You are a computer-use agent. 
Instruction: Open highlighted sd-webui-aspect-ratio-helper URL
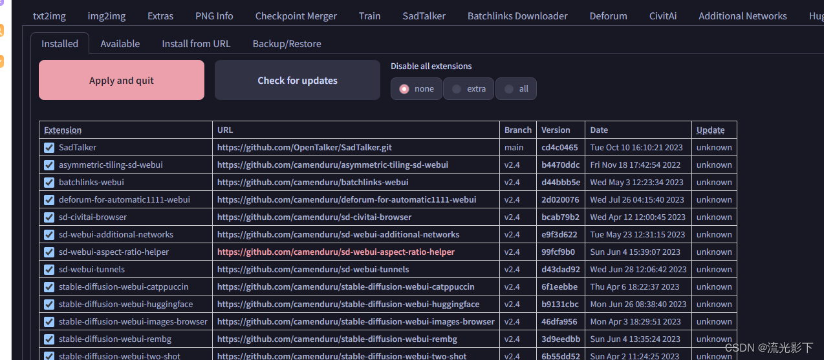click(x=336, y=252)
